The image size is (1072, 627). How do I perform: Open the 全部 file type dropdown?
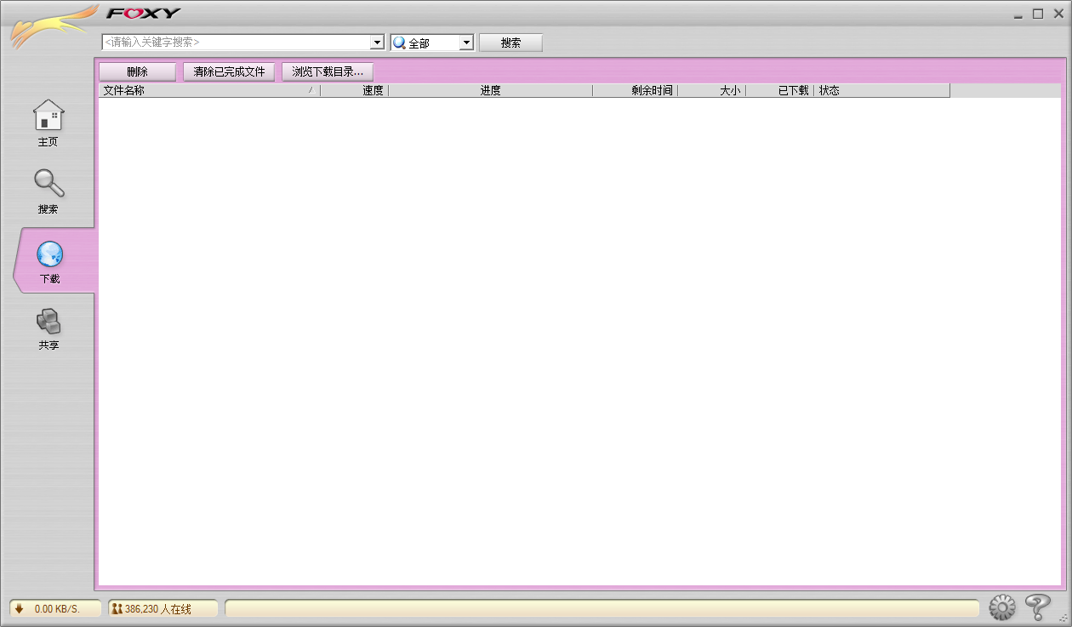tap(465, 43)
